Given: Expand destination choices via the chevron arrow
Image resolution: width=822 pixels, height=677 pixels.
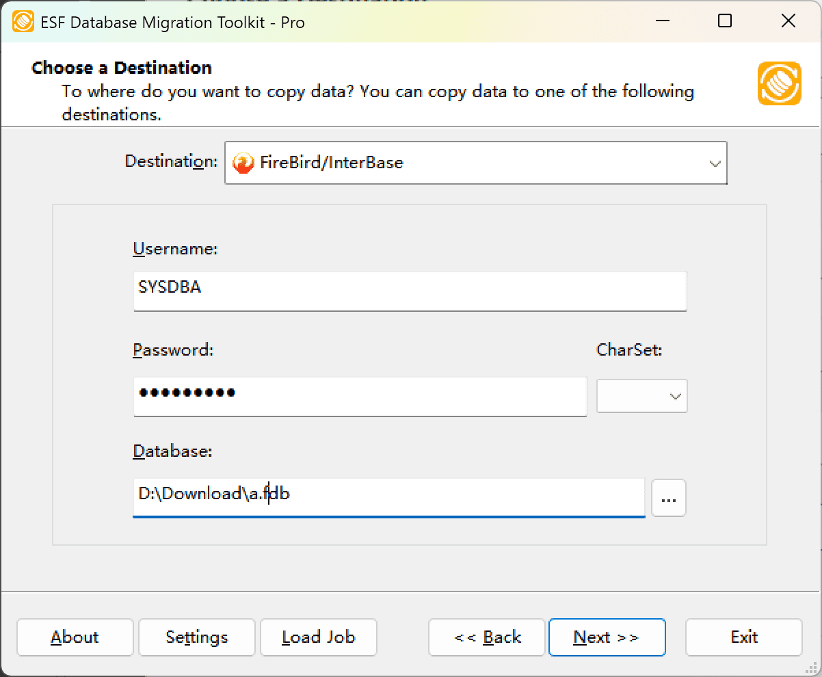Looking at the screenshot, I should (715, 163).
